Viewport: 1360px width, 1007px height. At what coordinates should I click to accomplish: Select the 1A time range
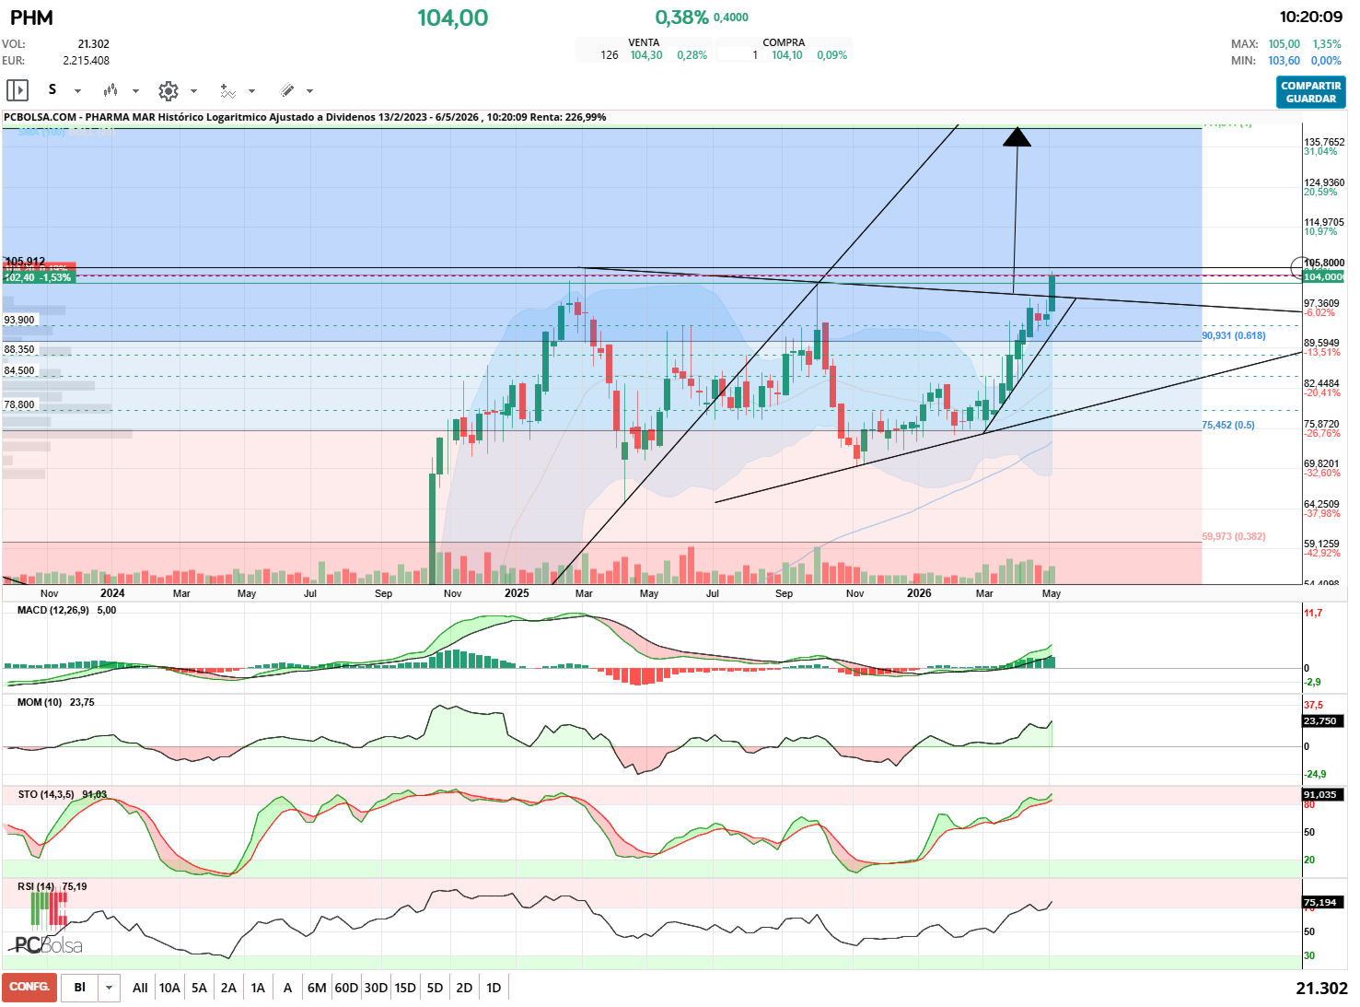click(258, 988)
